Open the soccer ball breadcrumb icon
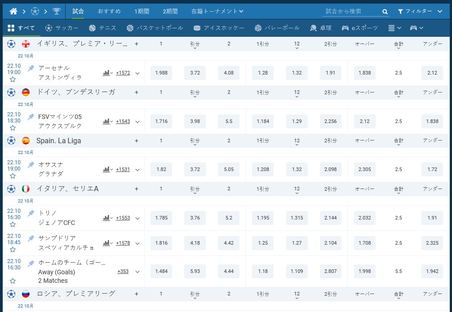The image size is (452, 312). pyautogui.click(x=35, y=11)
